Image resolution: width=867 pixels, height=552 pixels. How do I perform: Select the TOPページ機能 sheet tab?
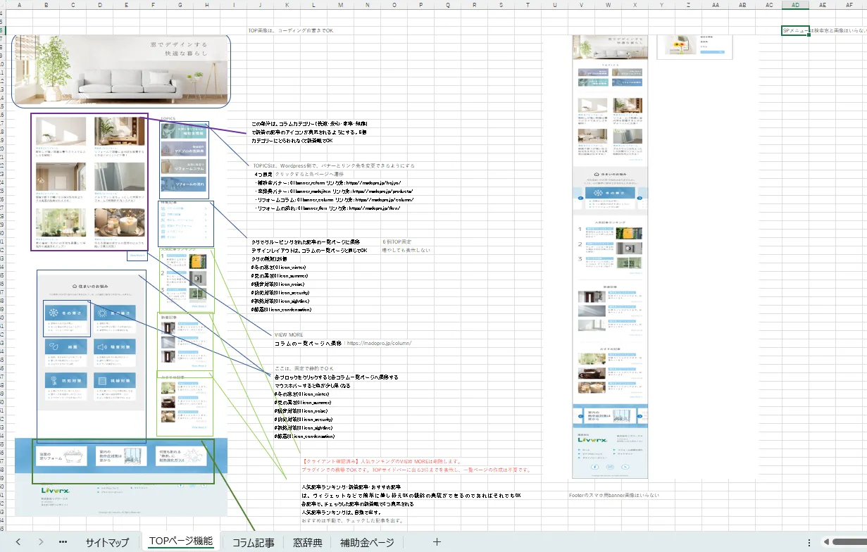coord(181,541)
